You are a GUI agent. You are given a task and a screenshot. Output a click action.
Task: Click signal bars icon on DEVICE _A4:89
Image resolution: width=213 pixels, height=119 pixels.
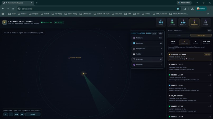209,75
